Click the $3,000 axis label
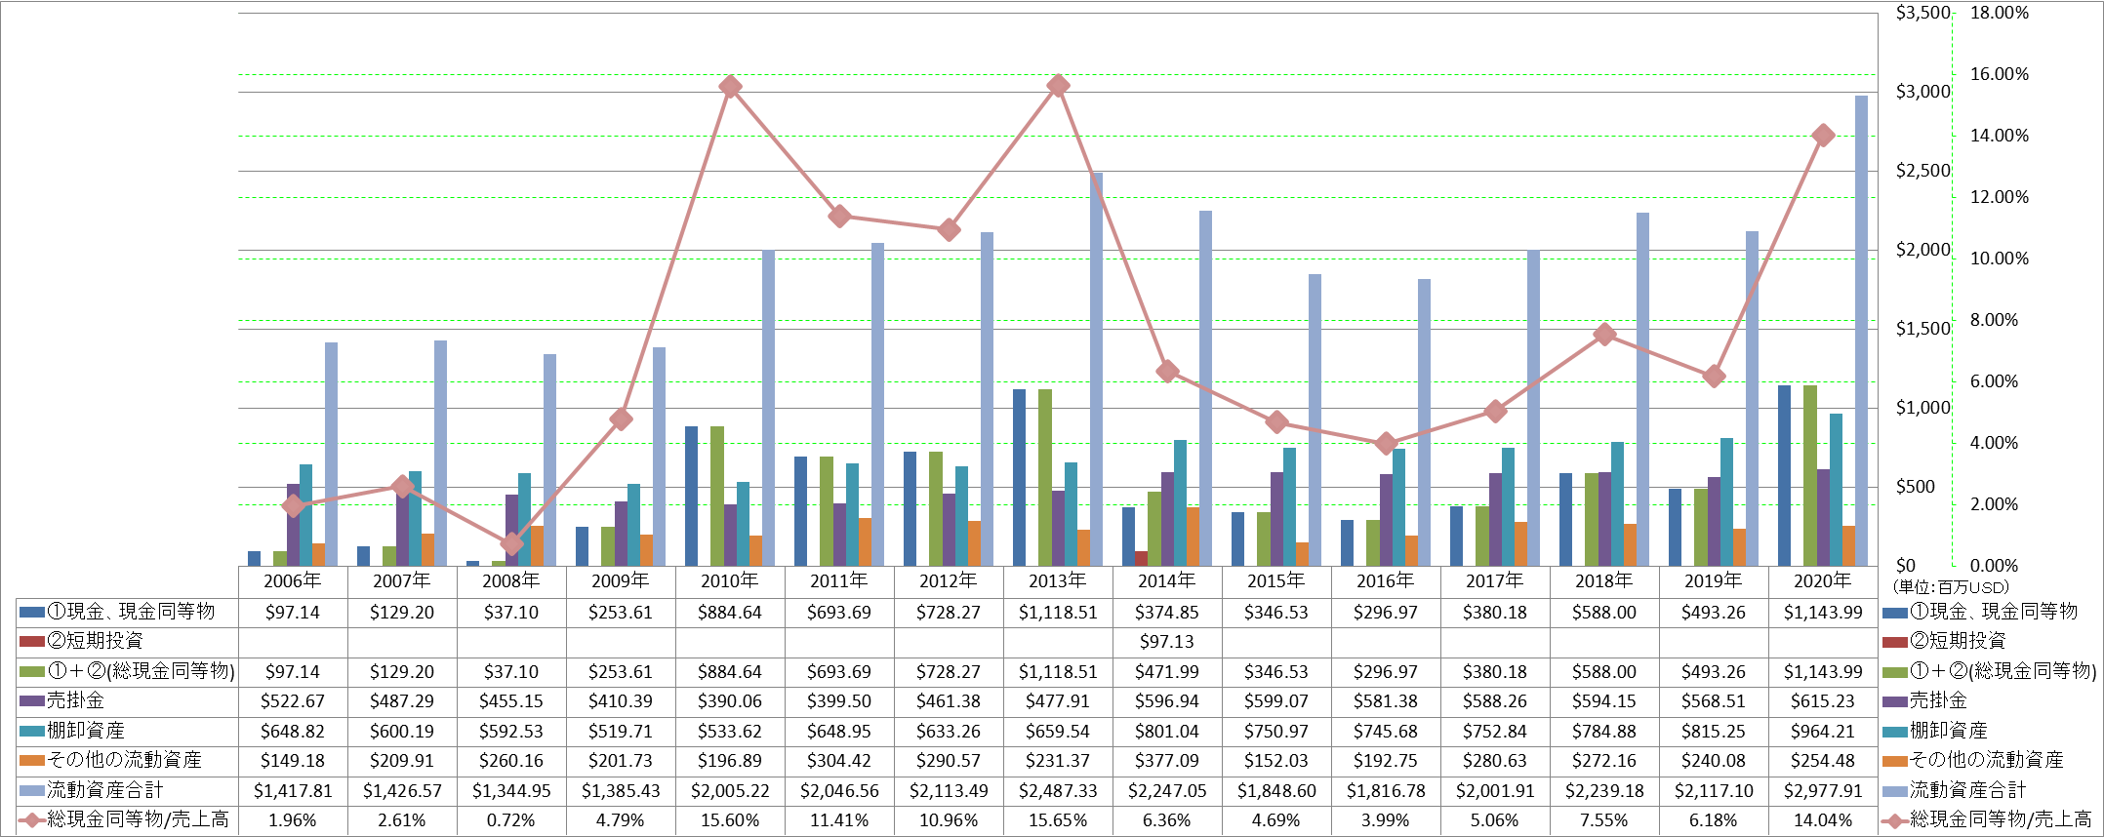This screenshot has height=837, width=2104. point(1922,92)
